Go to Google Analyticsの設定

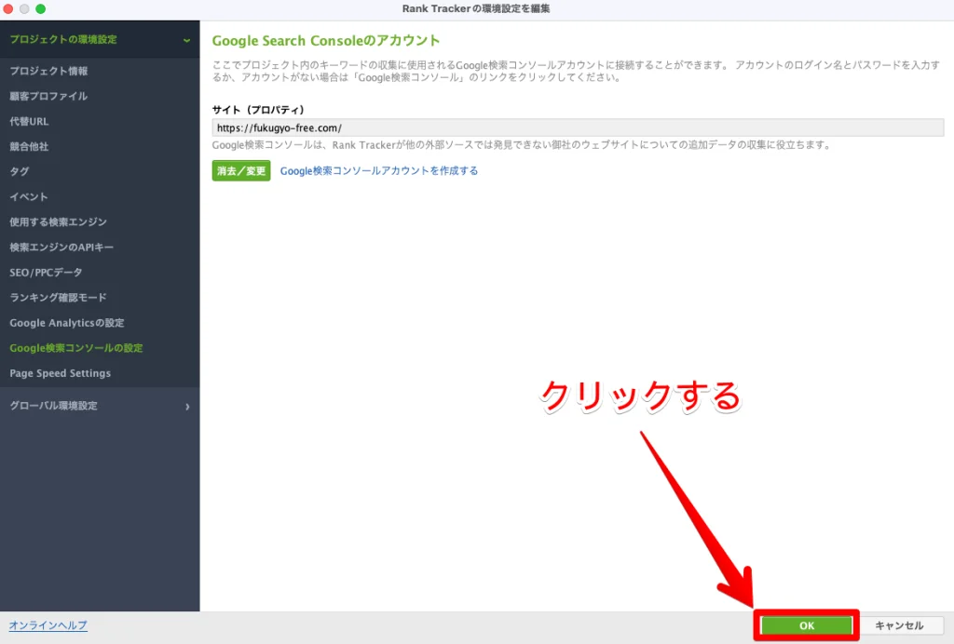click(x=67, y=323)
